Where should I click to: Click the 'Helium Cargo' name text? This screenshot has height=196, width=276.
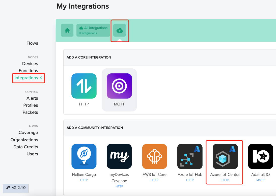click(84, 175)
